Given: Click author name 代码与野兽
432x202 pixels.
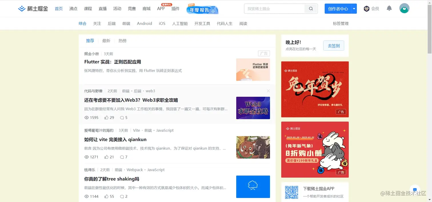Looking at the screenshot, I should point(93,91).
